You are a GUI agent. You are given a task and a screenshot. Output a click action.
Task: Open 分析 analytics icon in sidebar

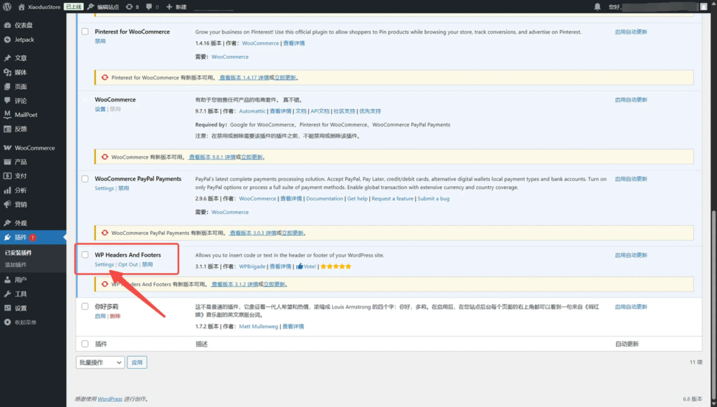[x=7, y=190]
